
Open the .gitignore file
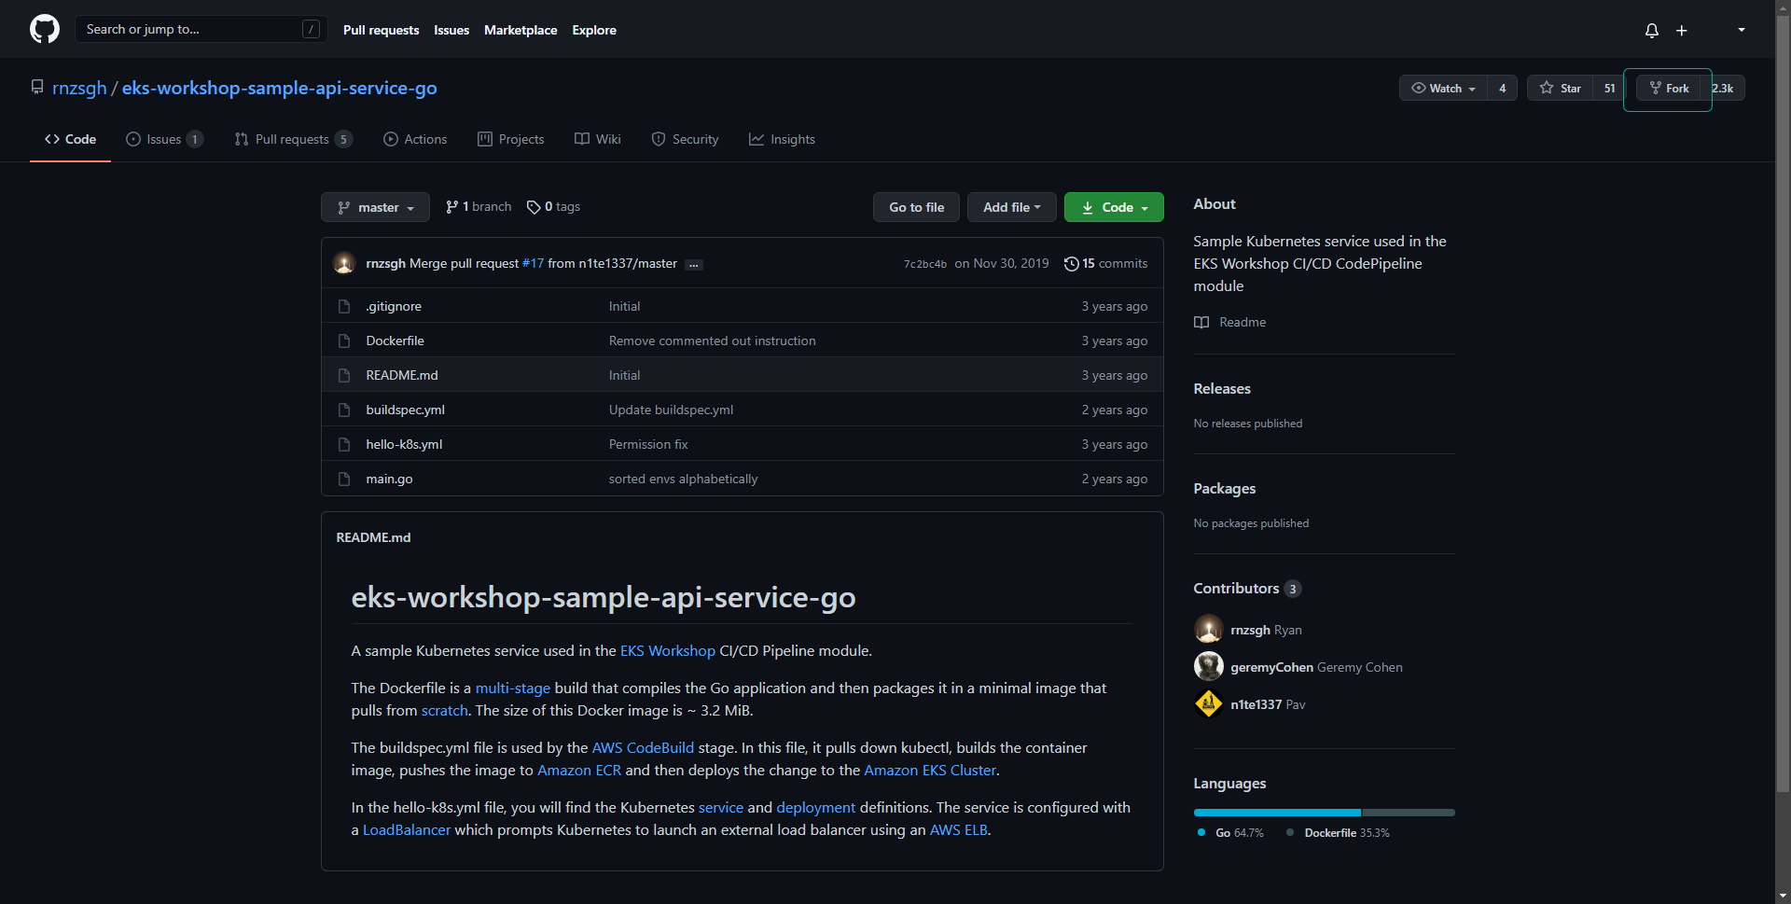pyautogui.click(x=394, y=306)
